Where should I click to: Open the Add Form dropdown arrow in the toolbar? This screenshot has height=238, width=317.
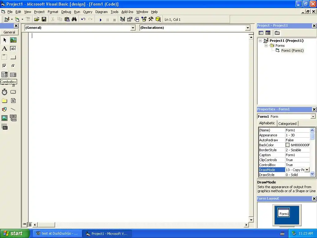tap(22, 20)
